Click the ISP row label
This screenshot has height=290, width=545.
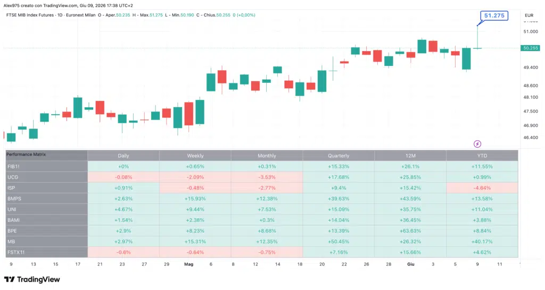coord(47,188)
